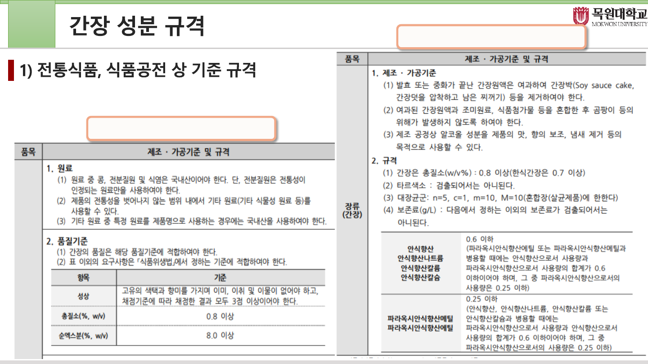
Task: Click the empty rounded box above left table
Action: [181, 129]
